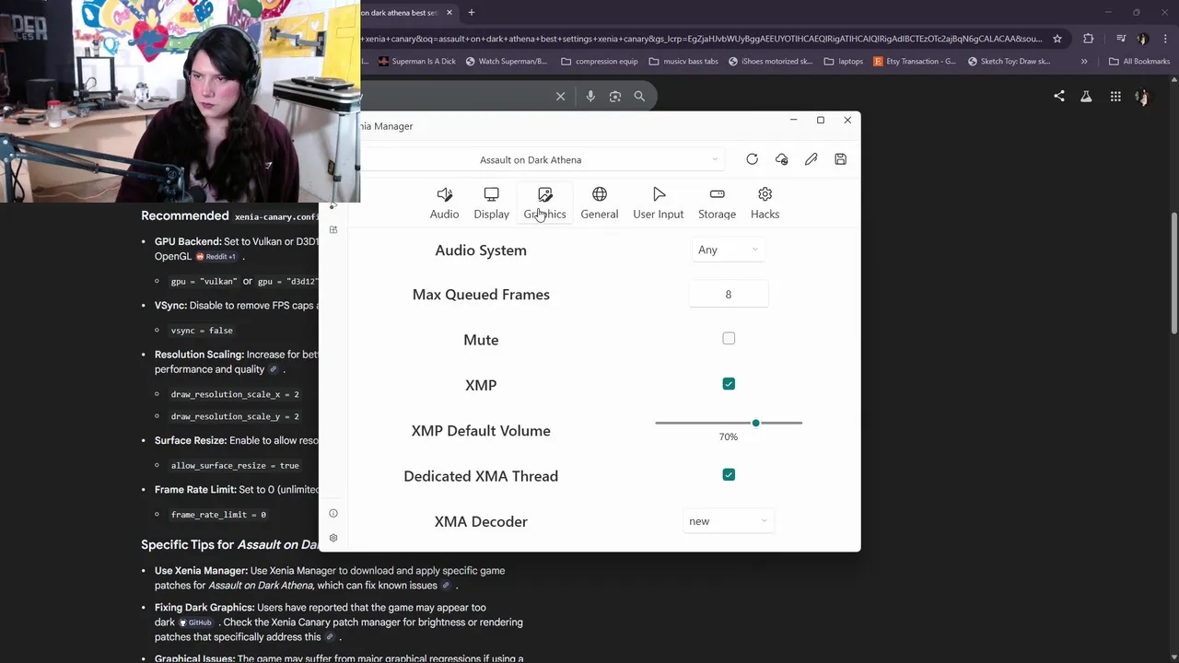Close the dark athena browser tab
The height and width of the screenshot is (663, 1179).
pos(449,12)
